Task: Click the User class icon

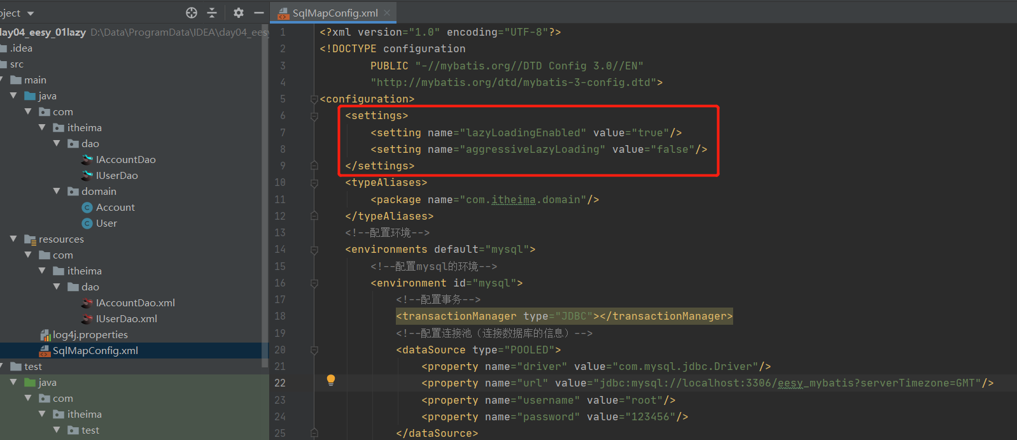Action: 88,224
